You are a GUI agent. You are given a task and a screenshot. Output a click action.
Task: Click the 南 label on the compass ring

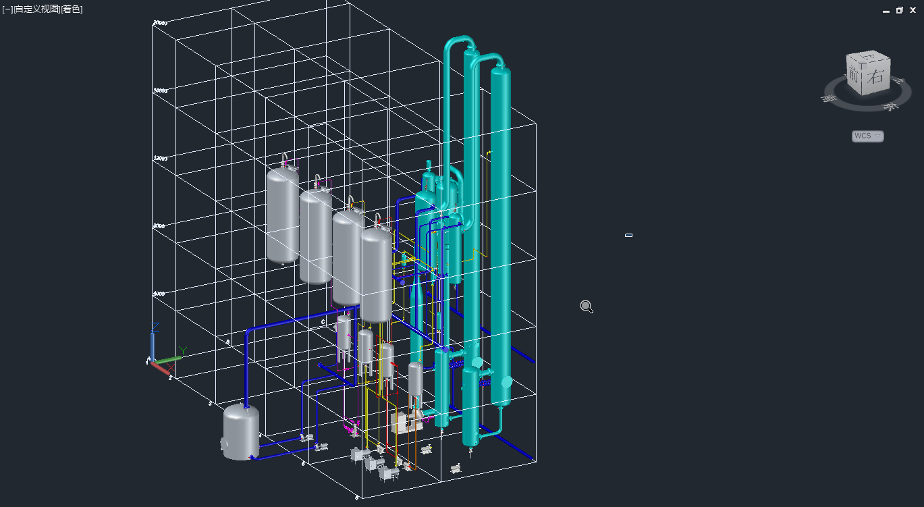coord(828,99)
